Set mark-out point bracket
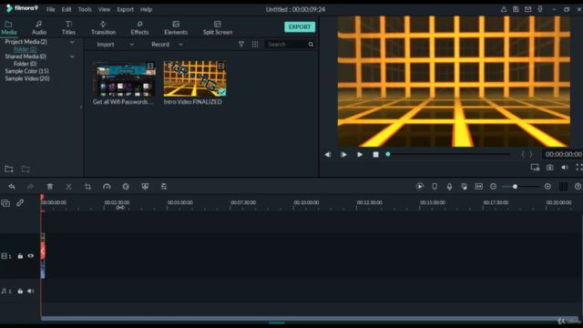This screenshot has width=583, height=328. click(x=531, y=154)
